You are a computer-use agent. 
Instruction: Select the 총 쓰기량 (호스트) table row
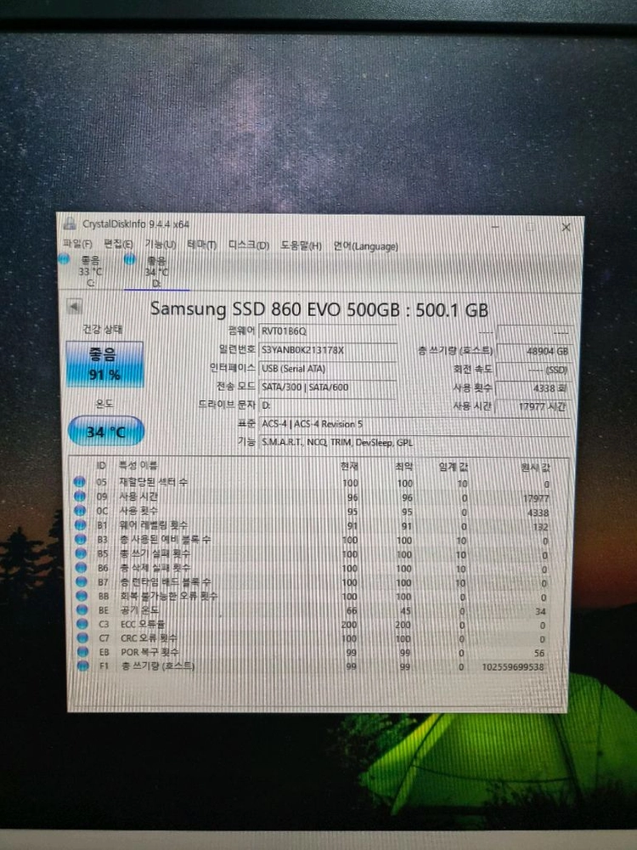click(313, 666)
